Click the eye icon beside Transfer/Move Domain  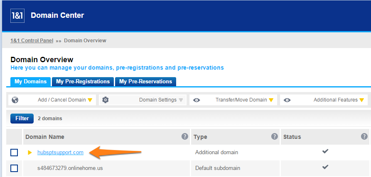(197, 100)
